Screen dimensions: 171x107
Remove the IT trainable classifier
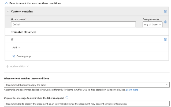click(165, 39)
